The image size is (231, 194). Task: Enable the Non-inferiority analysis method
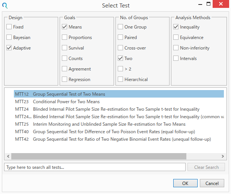[176, 48]
